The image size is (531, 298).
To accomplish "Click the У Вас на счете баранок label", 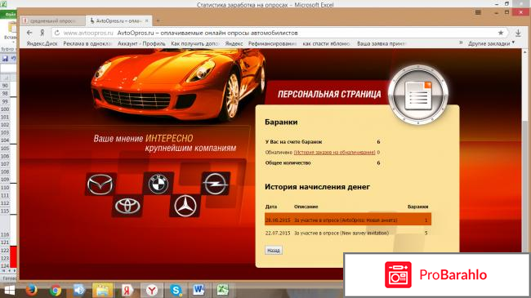I will pyautogui.click(x=293, y=141).
